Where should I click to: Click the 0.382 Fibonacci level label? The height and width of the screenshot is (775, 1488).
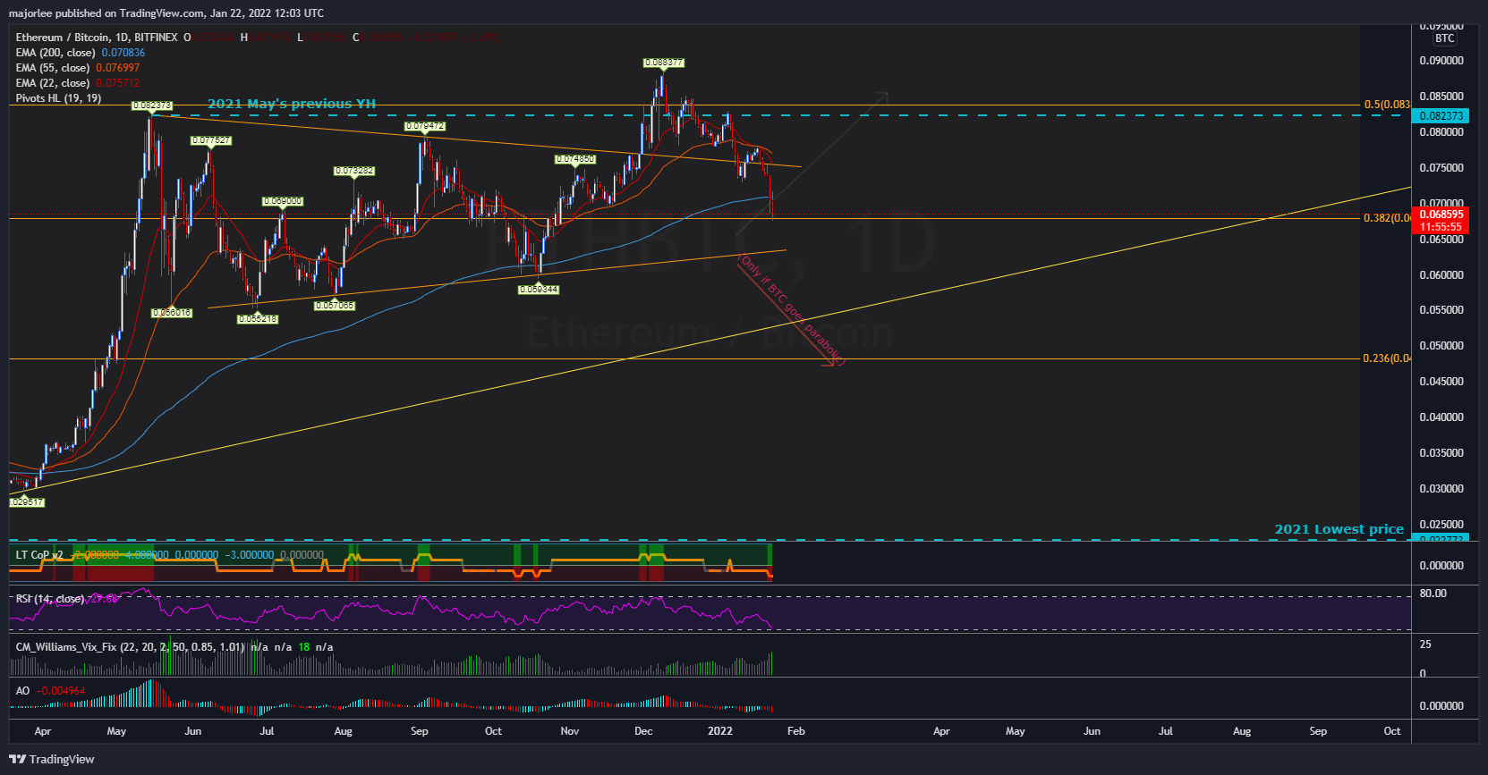tap(1386, 218)
